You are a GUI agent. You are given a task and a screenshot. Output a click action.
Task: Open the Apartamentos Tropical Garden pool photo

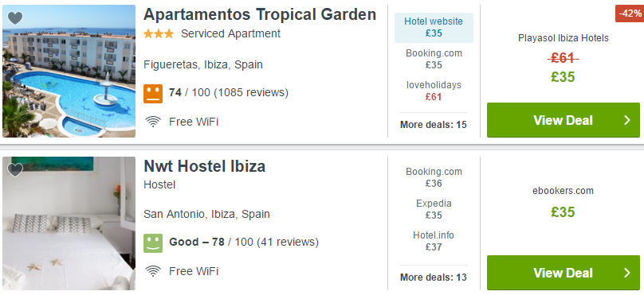click(69, 71)
